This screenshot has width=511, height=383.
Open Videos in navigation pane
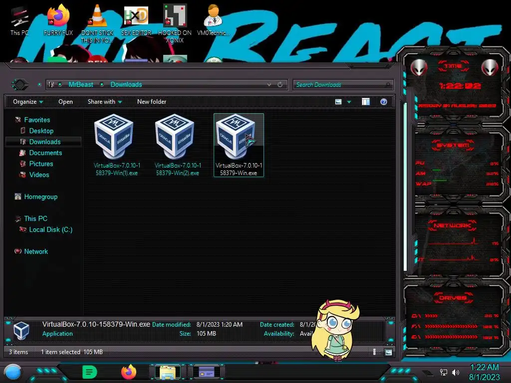pyautogui.click(x=39, y=175)
